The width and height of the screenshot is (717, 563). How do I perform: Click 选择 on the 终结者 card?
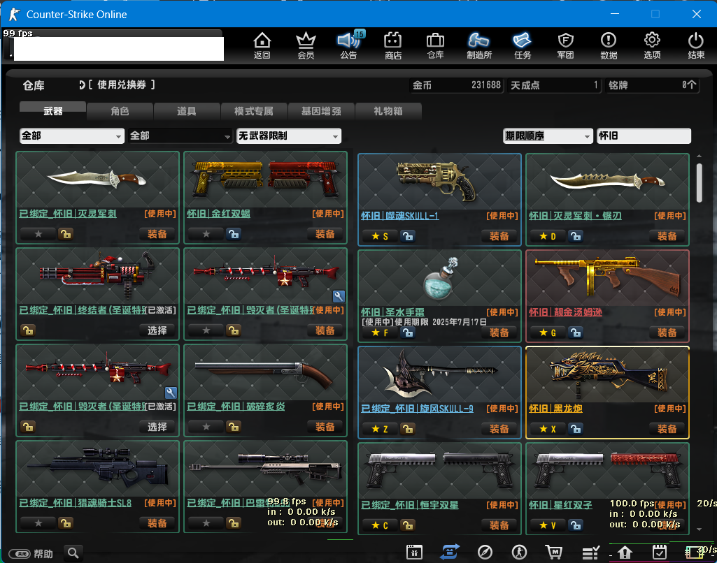click(x=157, y=330)
